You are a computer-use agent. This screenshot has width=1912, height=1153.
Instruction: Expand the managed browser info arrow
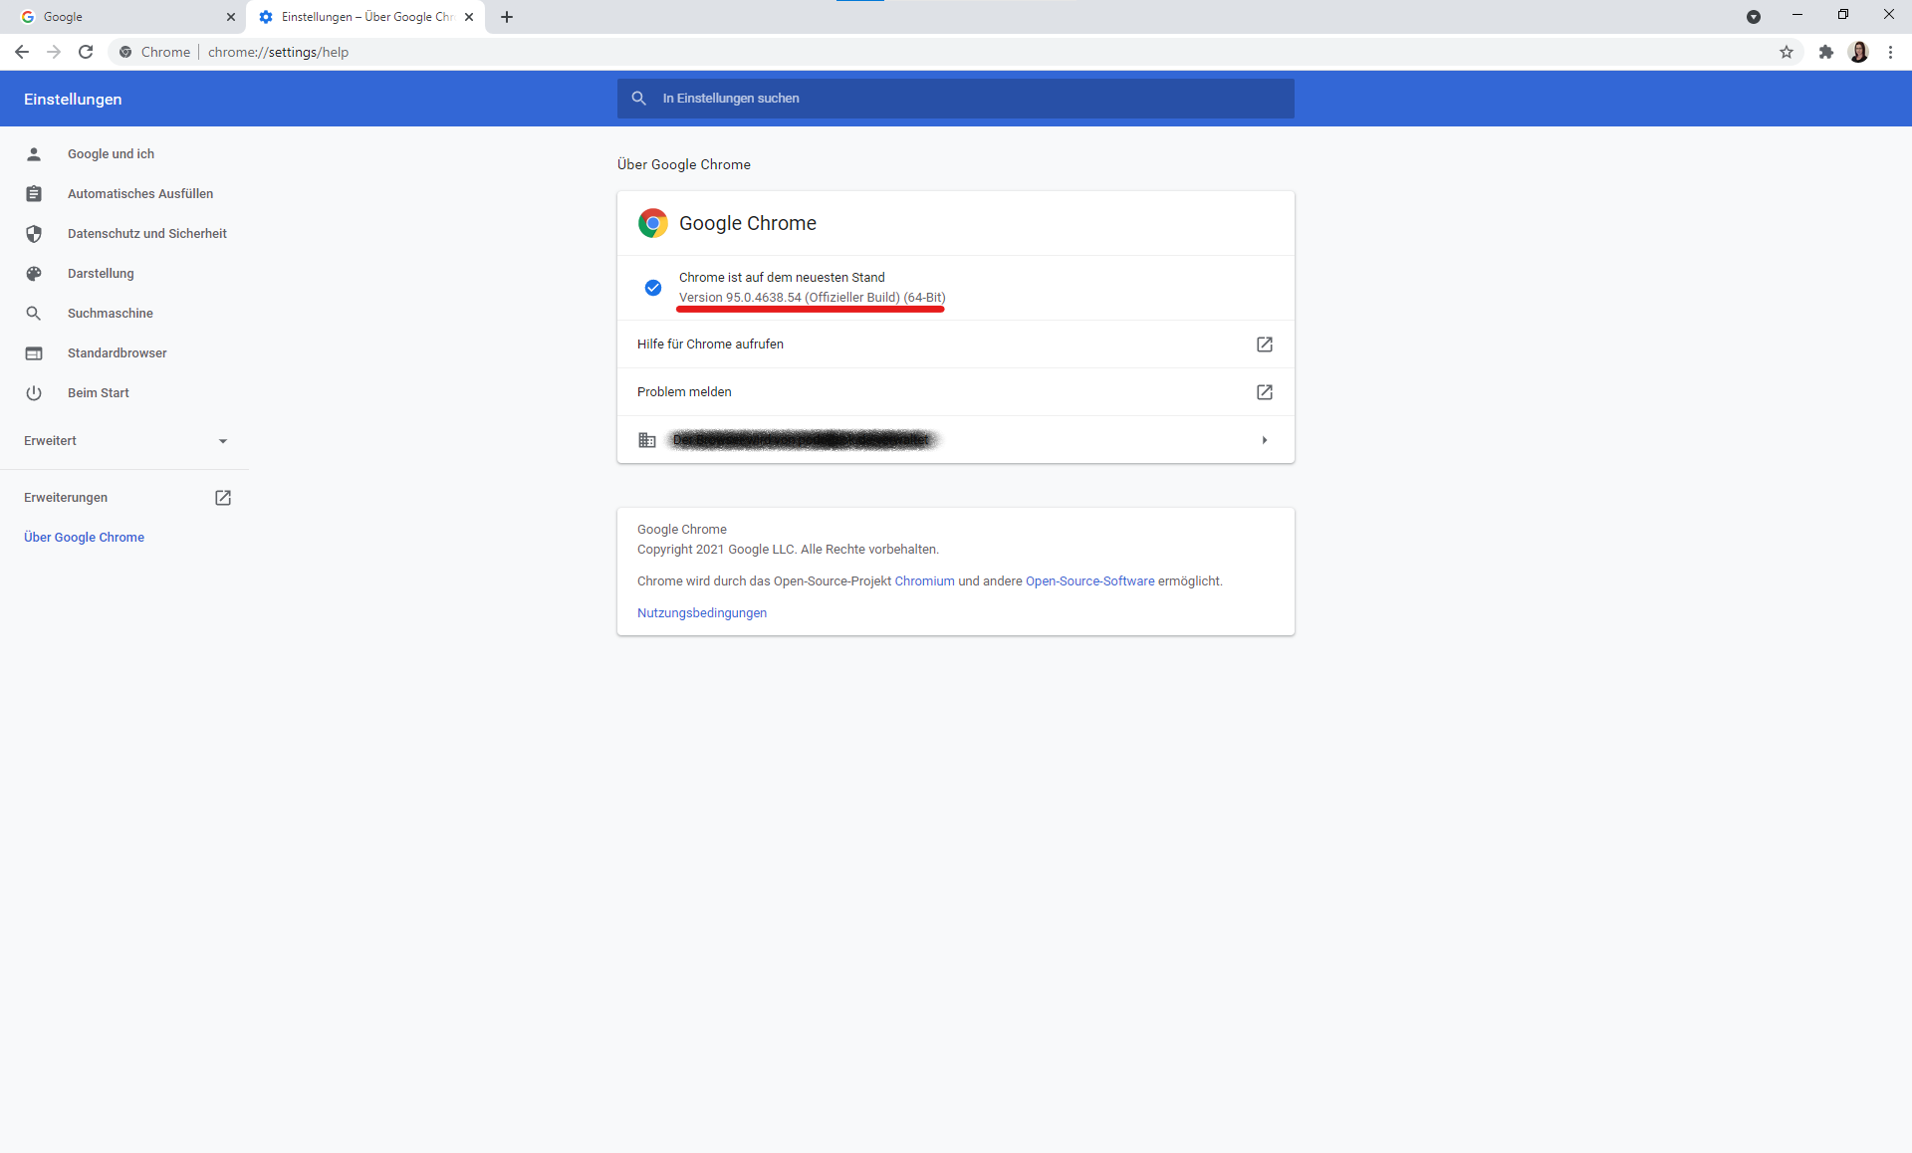pos(1264,440)
